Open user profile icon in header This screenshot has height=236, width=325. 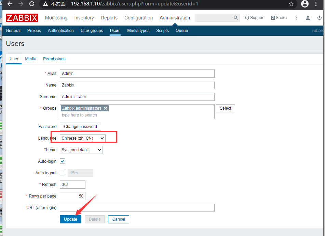tap(308, 18)
